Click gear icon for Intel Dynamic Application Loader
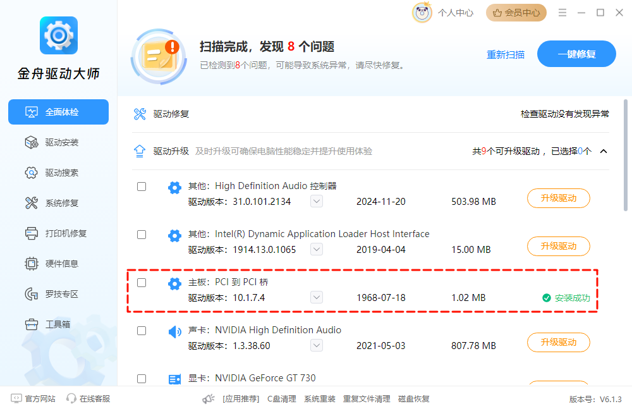632x411 pixels. pos(174,236)
